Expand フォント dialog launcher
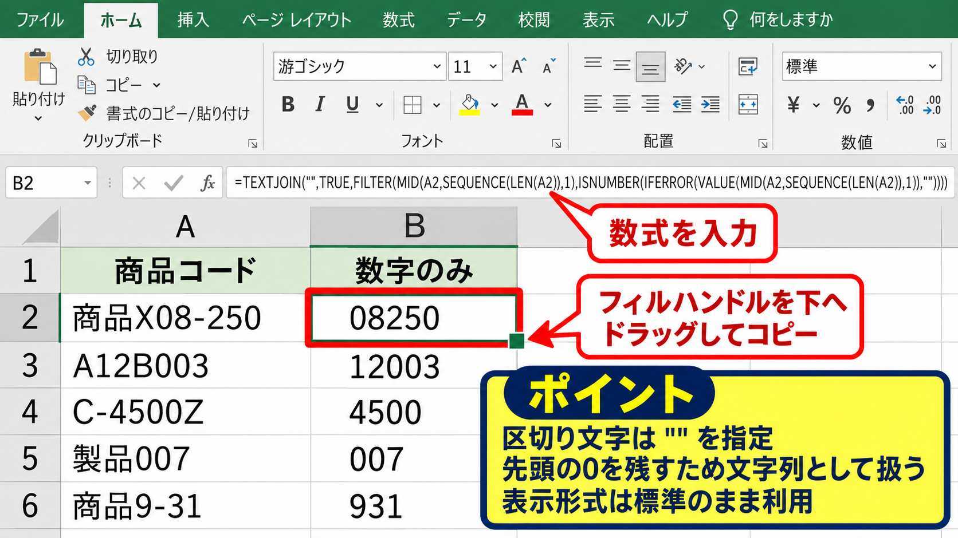The height and width of the screenshot is (538, 958). click(x=556, y=144)
